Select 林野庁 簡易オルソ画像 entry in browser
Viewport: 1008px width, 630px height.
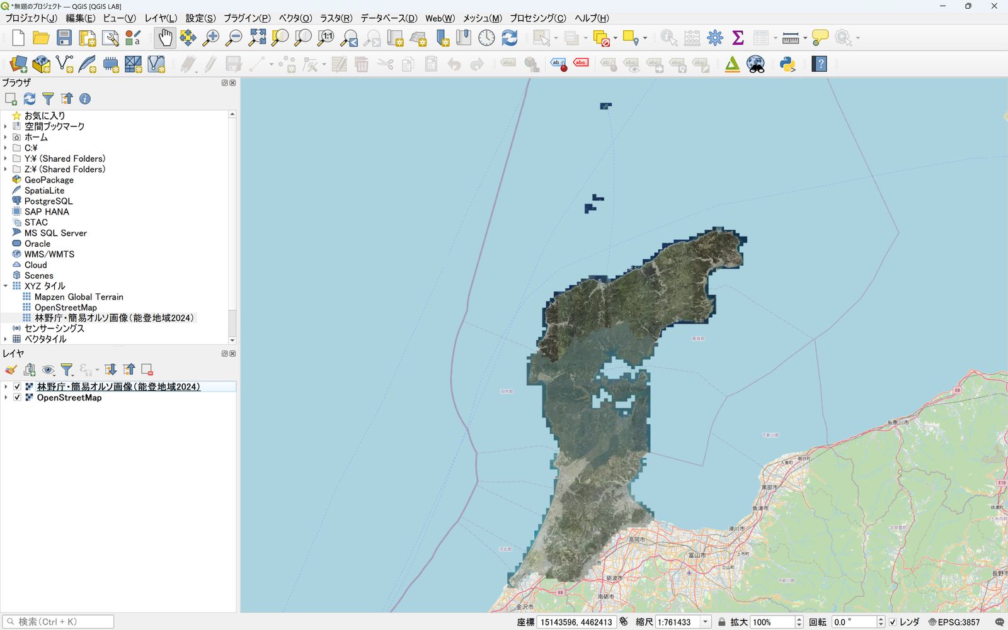click(114, 318)
